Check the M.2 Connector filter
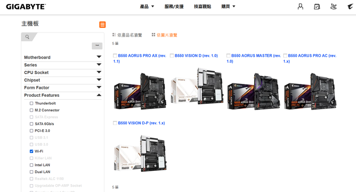The width and height of the screenshot is (356, 192). pos(32,110)
